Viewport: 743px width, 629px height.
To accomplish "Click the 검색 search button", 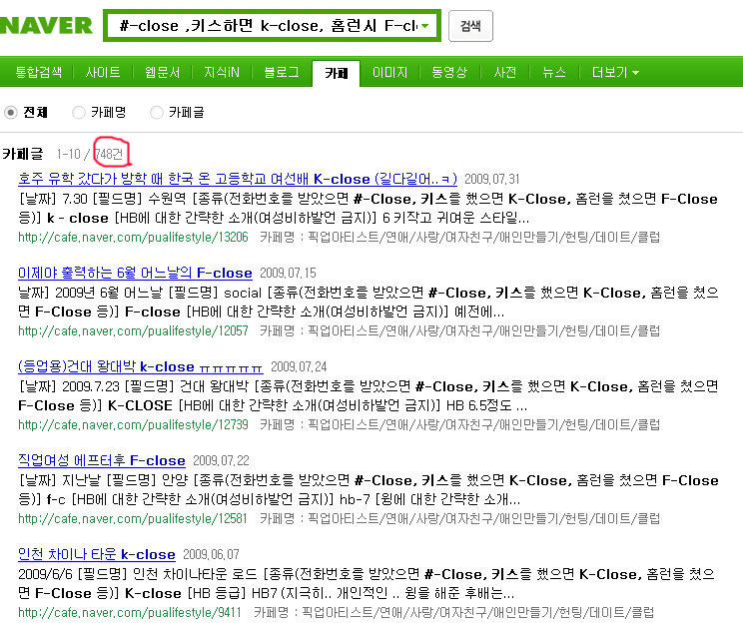I will pos(470,26).
